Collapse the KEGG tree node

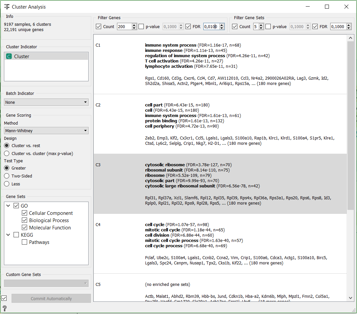click(8, 235)
